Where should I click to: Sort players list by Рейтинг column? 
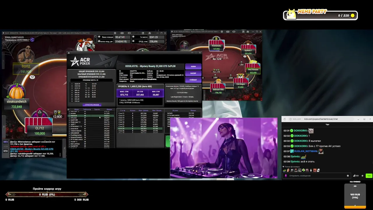coord(87,109)
